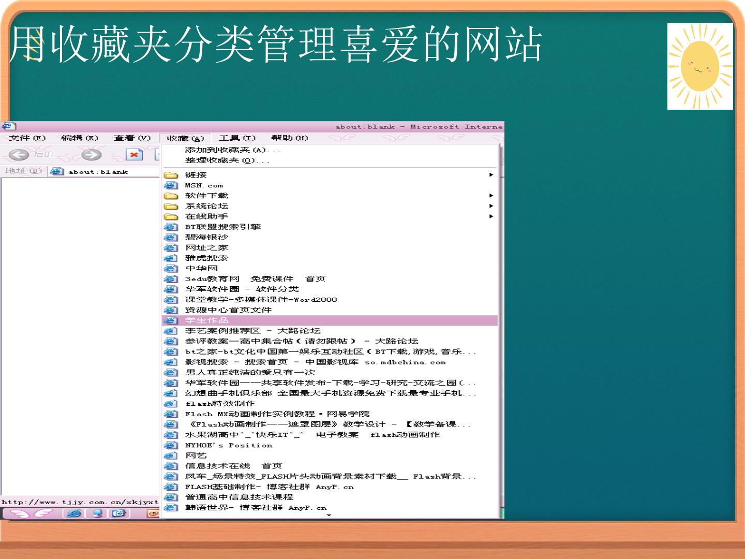The height and width of the screenshot is (559, 745).
Task: Click the 链接 folder icon
Action: tap(171, 175)
